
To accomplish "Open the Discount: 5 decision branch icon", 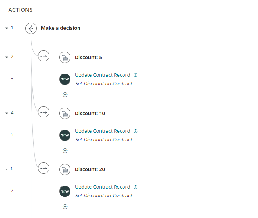I will tap(65, 58).
